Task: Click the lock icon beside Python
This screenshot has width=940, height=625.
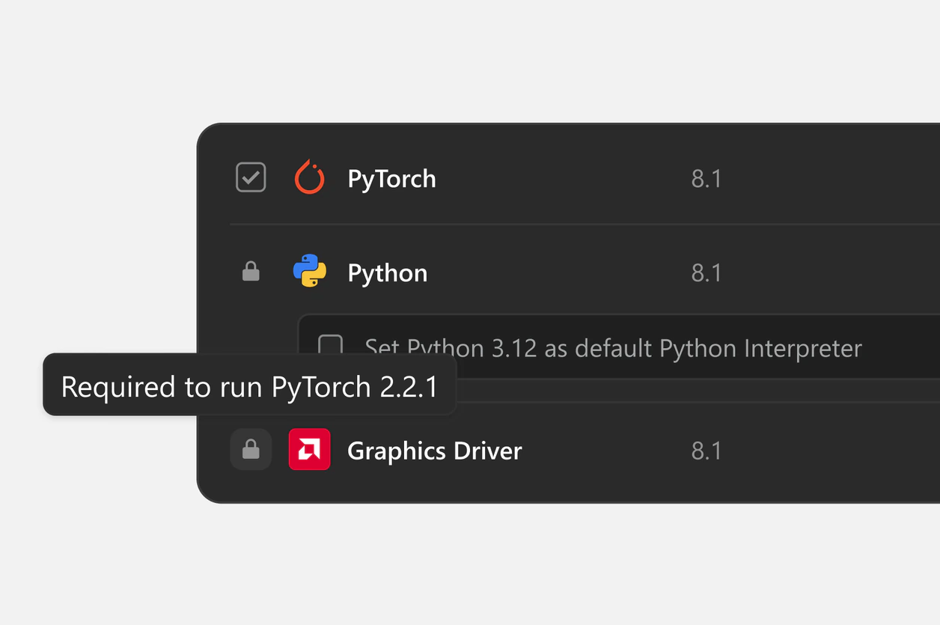Action: 251,272
